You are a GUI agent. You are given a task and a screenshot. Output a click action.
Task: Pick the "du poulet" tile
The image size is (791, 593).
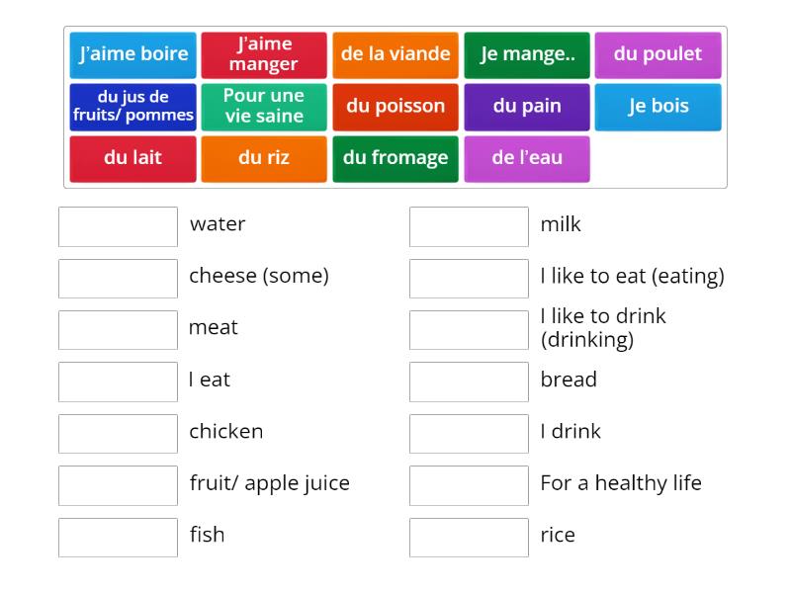pos(659,54)
